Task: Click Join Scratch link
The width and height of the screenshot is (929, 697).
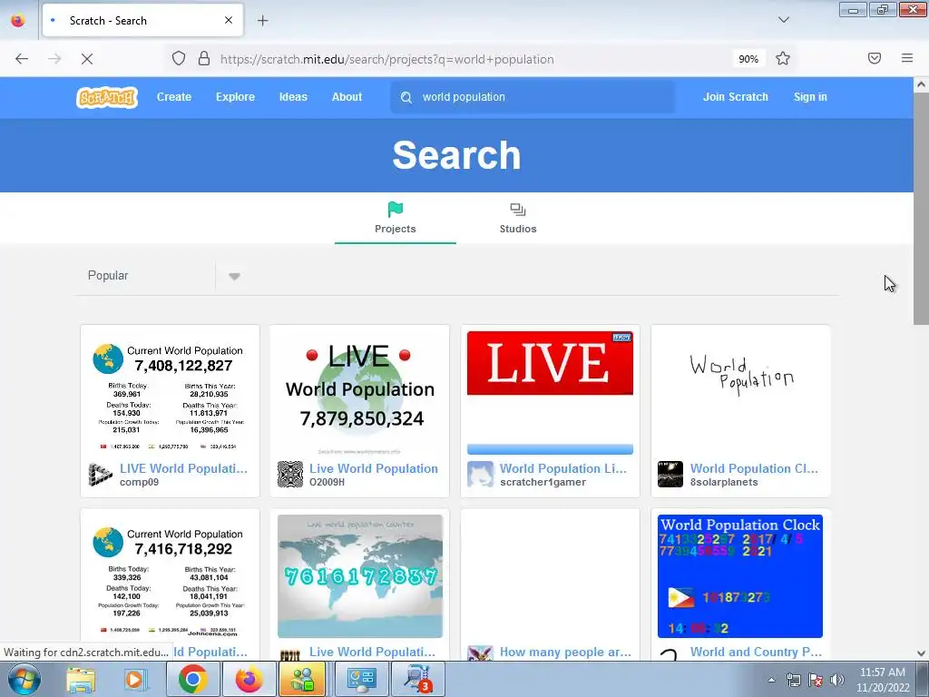Action: (735, 97)
